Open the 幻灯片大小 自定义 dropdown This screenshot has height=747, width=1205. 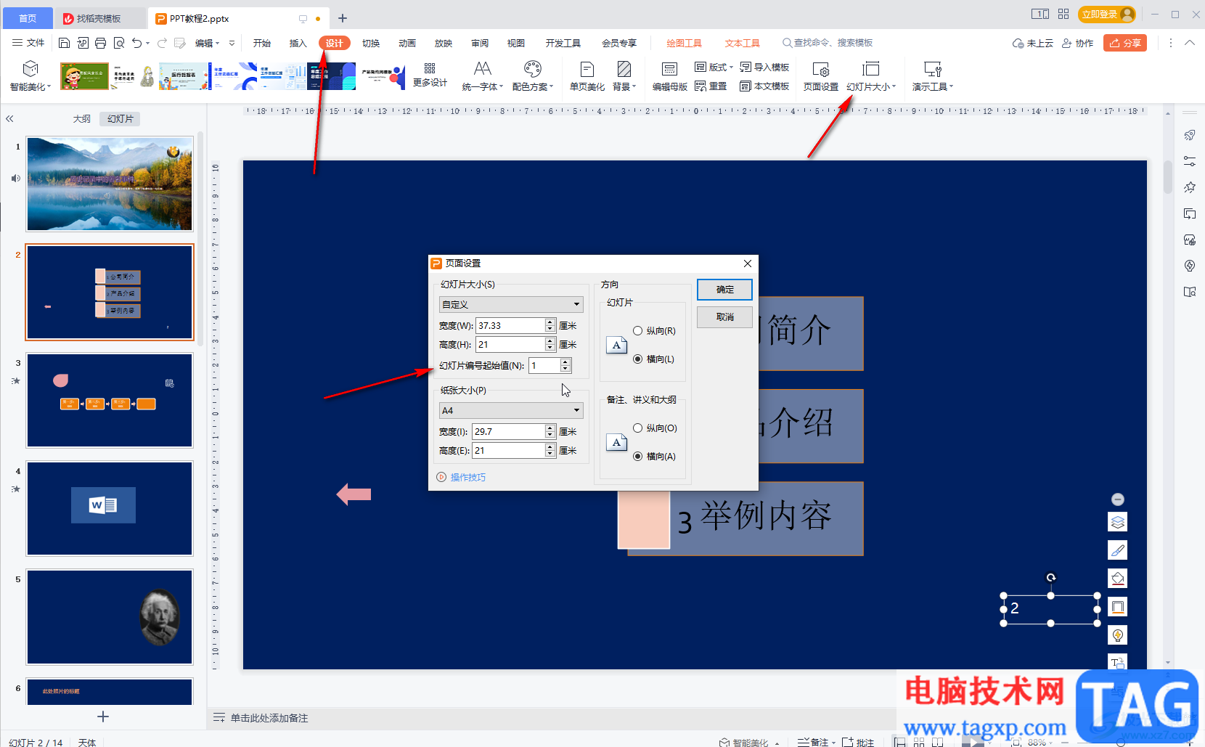coord(511,304)
